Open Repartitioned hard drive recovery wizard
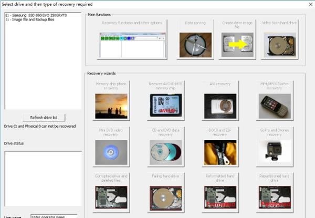Viewport: 315px width, 218px height. [275, 193]
